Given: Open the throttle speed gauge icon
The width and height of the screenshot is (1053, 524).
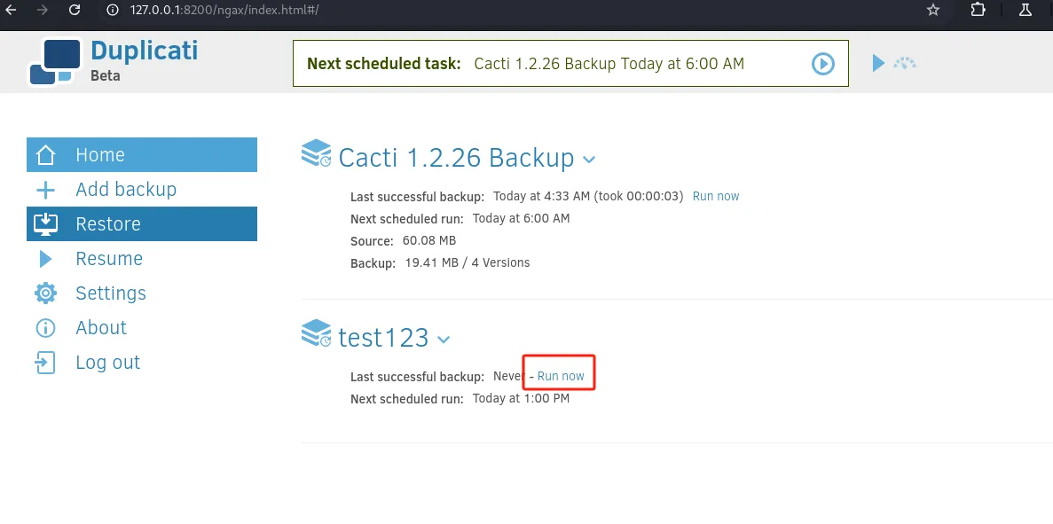Looking at the screenshot, I should click(x=905, y=63).
